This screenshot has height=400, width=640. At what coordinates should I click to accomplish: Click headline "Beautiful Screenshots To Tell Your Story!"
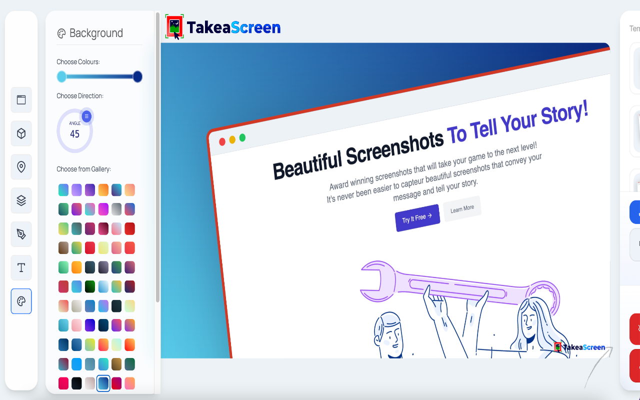point(430,139)
